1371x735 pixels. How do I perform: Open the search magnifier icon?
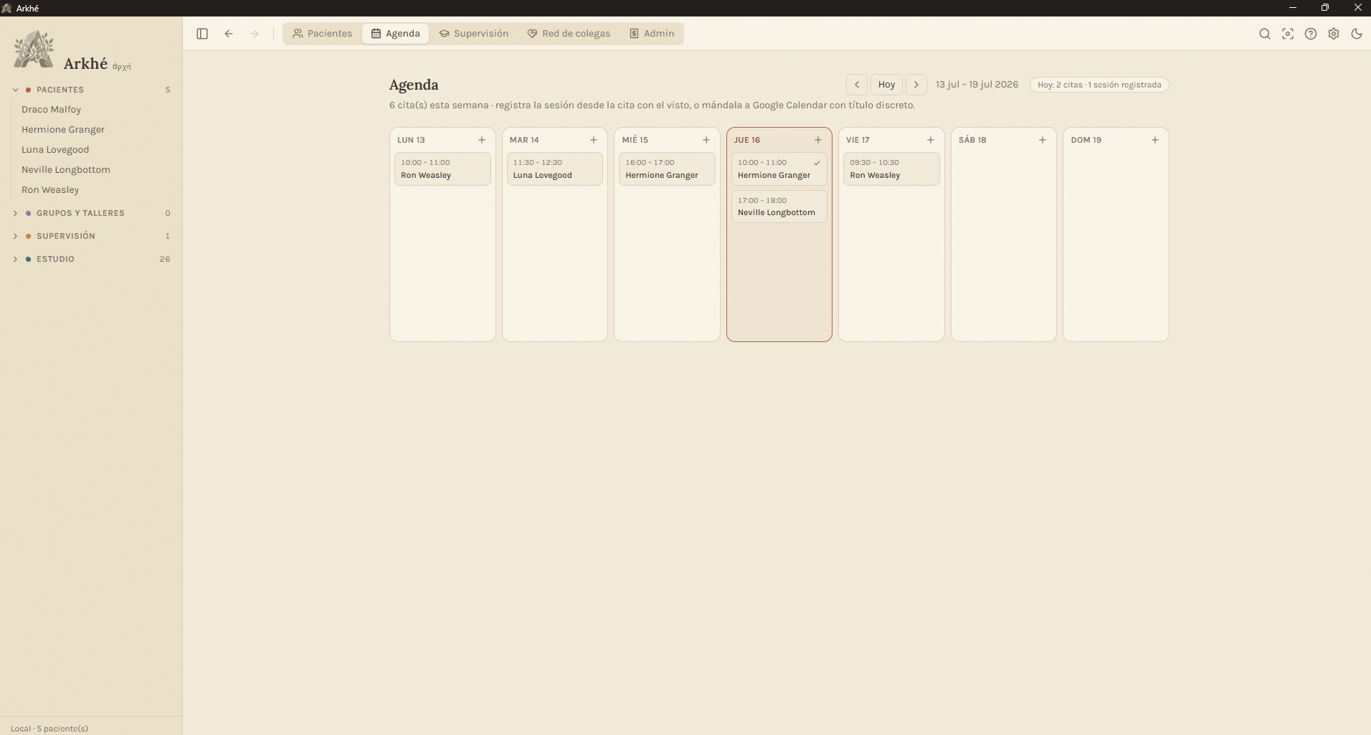tap(1265, 34)
